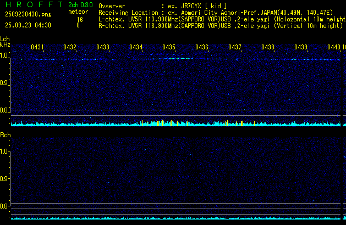This screenshot has width=346, height=225.
Task: Select the L-ch antenna description line
Action: pos(221,19)
